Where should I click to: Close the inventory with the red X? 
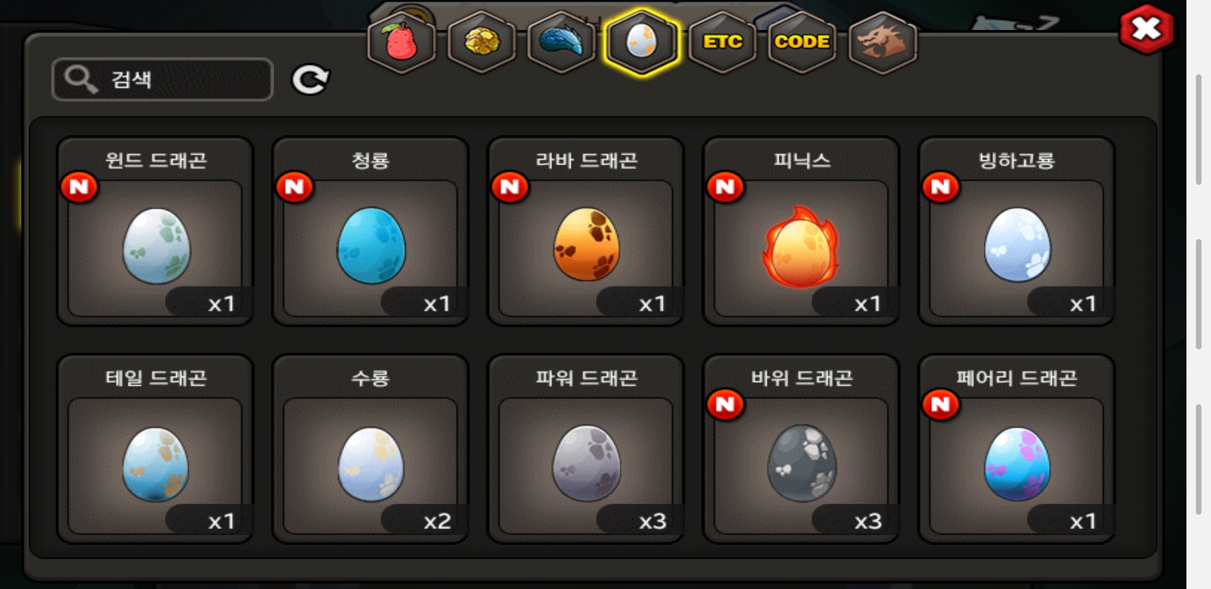1147,29
